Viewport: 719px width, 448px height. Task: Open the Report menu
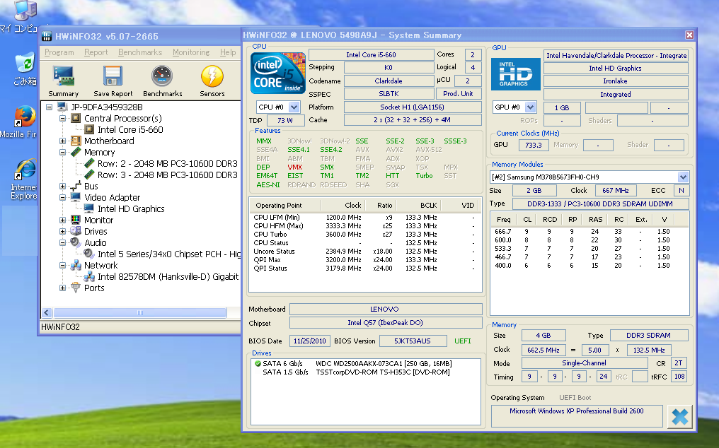pyautogui.click(x=96, y=52)
